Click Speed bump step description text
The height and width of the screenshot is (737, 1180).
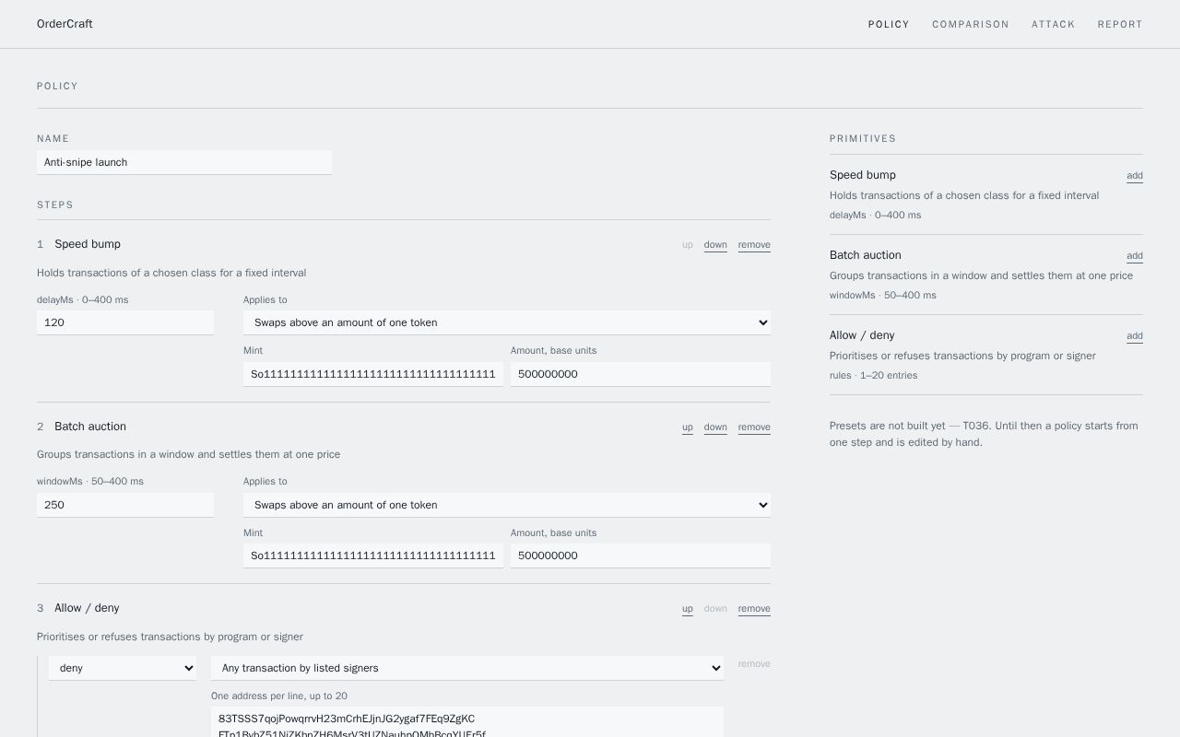171,273
